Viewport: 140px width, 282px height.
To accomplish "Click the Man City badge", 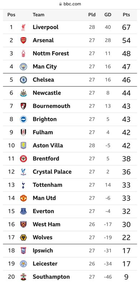I will point(23,66).
